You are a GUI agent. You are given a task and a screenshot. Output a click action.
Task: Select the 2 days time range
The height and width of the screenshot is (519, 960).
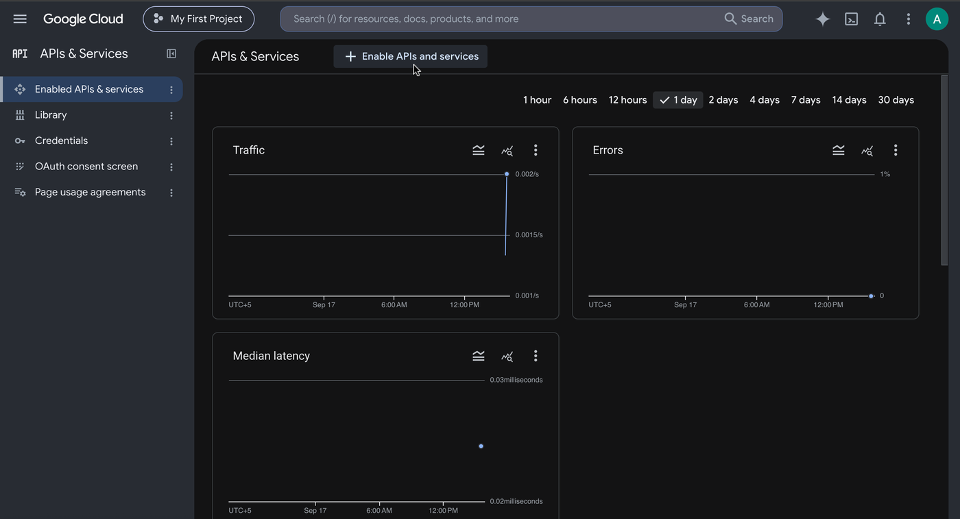(723, 100)
